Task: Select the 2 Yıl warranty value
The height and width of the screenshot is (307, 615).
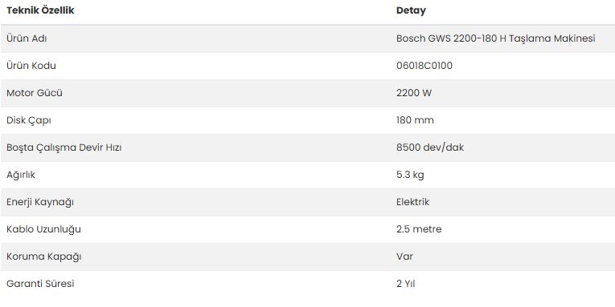Action: [405, 284]
